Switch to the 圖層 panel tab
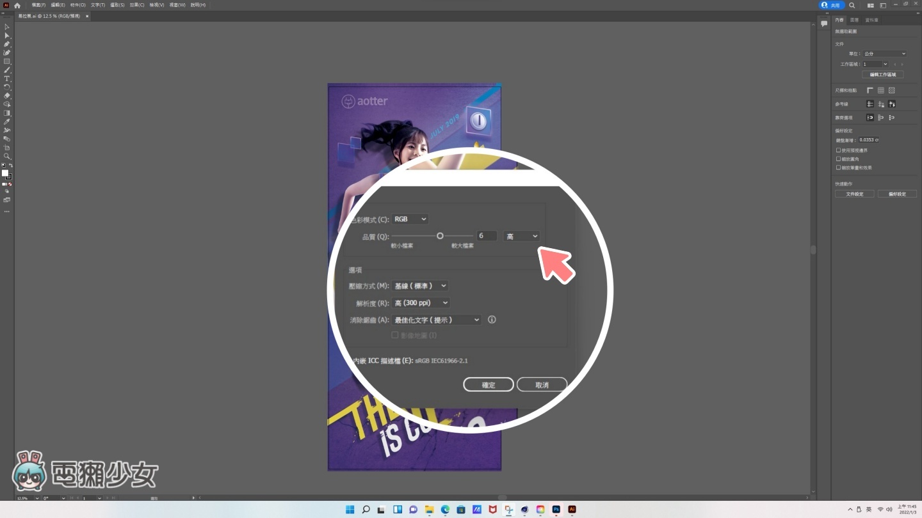This screenshot has height=518, width=922. 854,20
